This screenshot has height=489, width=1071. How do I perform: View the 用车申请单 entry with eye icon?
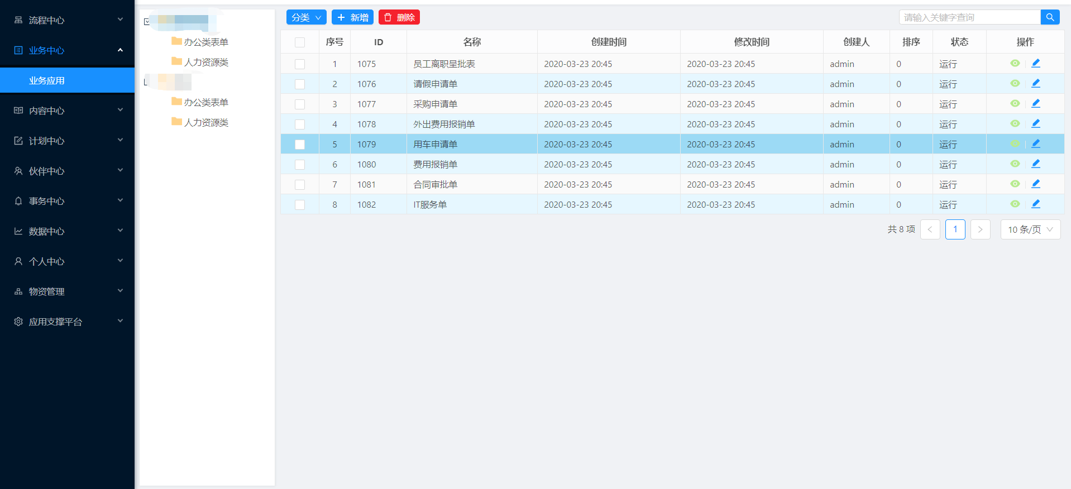pyautogui.click(x=1015, y=144)
